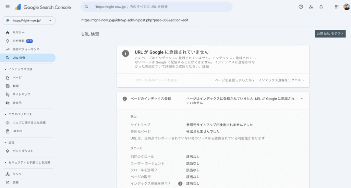
Task: Click the speedometer icon for ウェブに関する主な指標
Action: pyautogui.click(x=8, y=123)
